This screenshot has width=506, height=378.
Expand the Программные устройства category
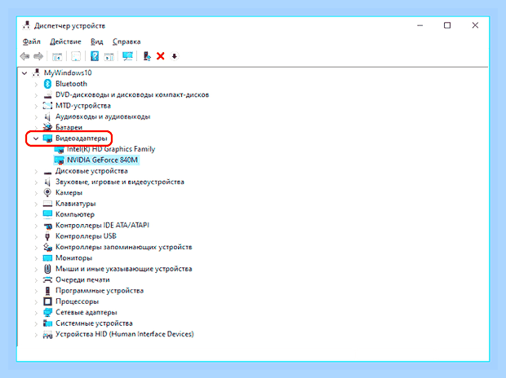pyautogui.click(x=36, y=291)
